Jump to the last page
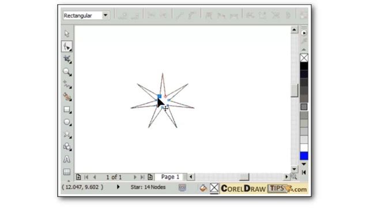Image resolution: width=369 pixels, height=208 pixels. coord(142,177)
